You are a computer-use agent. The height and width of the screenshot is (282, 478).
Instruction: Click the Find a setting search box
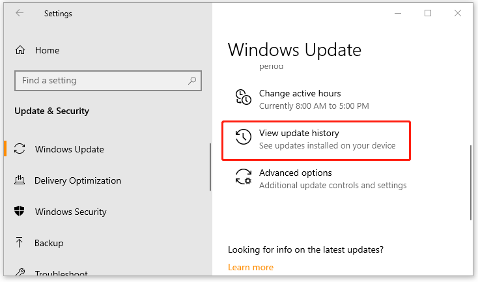(108, 81)
